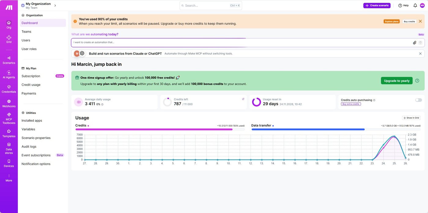Screen dimensions: 428x213
Task: Expand the More menu in the sidebar
Action: pos(9,178)
